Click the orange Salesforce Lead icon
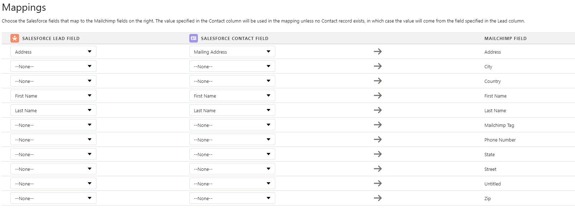The height and width of the screenshot is (213, 575). click(15, 38)
